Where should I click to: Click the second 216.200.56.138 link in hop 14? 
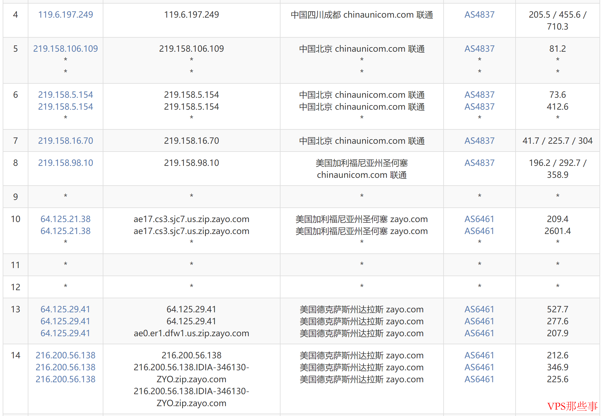pos(65,367)
